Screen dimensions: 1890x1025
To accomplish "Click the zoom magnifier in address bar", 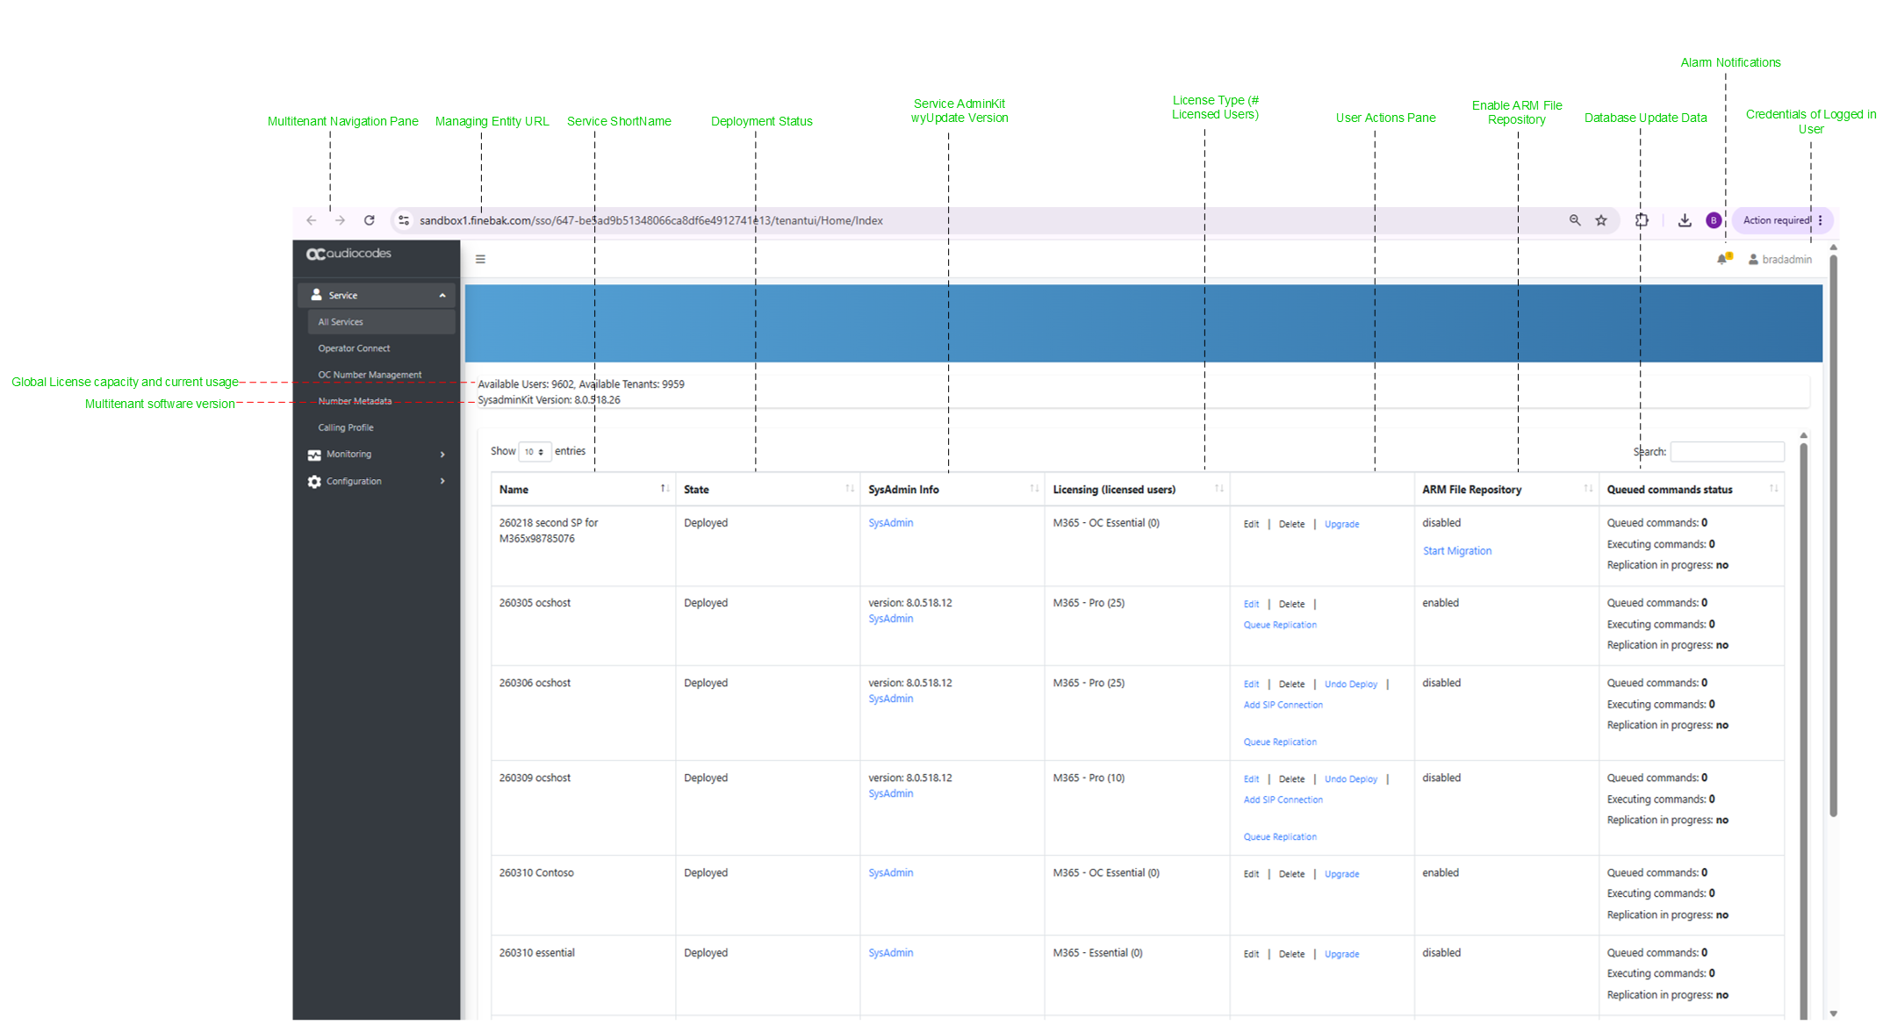I will pos(1575,221).
